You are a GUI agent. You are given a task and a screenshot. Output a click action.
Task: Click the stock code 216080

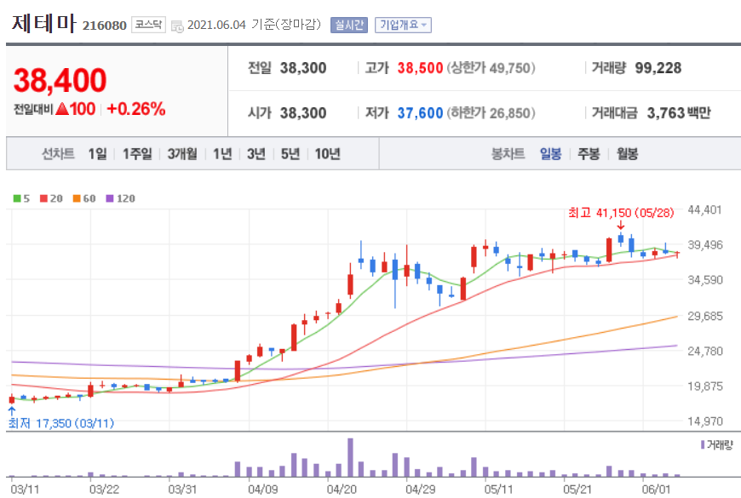click(x=105, y=26)
